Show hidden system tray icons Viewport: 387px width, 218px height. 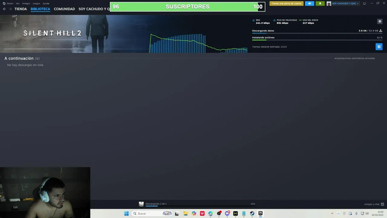(332, 213)
